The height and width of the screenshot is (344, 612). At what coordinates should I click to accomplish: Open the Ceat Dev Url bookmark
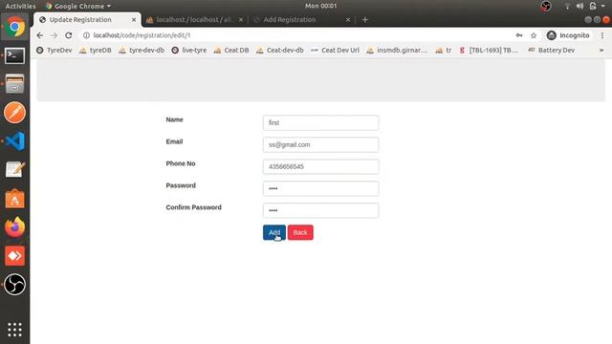pyautogui.click(x=335, y=51)
